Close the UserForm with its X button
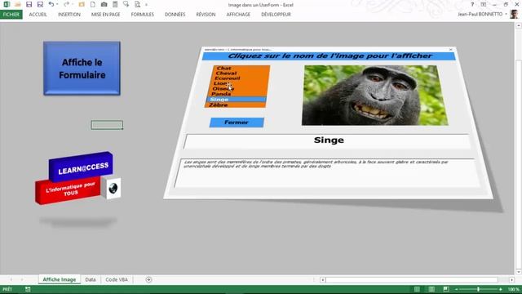522x294 pixels. (451, 49)
